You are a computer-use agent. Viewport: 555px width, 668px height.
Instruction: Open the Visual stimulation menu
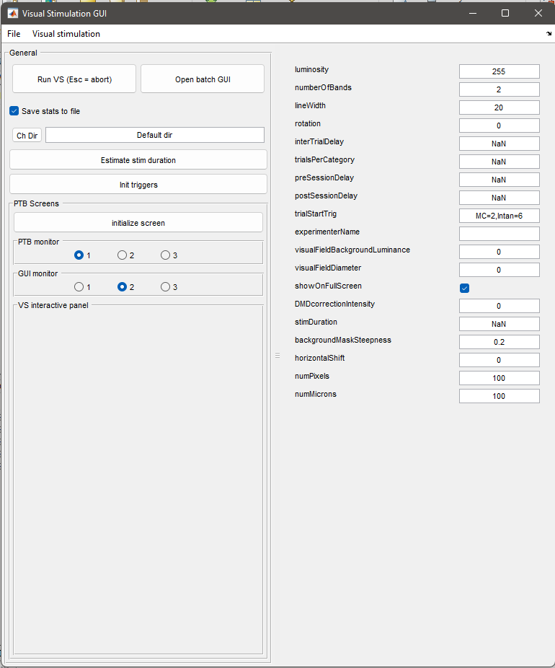[x=66, y=34]
